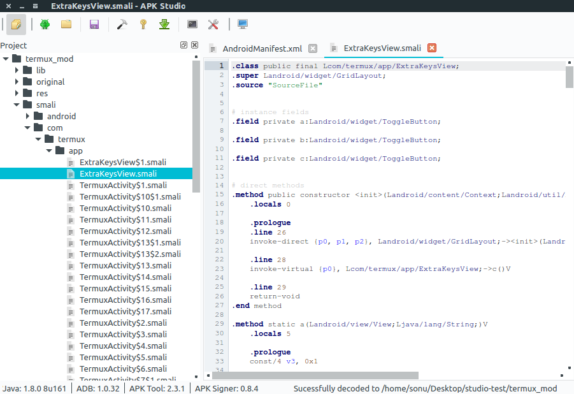The width and height of the screenshot is (574, 394).
Task: Select ExtraKeysView.smali in the project tree
Action: pos(118,173)
